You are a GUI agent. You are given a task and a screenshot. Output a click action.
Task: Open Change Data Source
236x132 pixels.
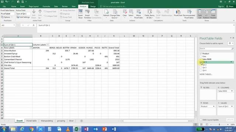(x=115, y=14)
